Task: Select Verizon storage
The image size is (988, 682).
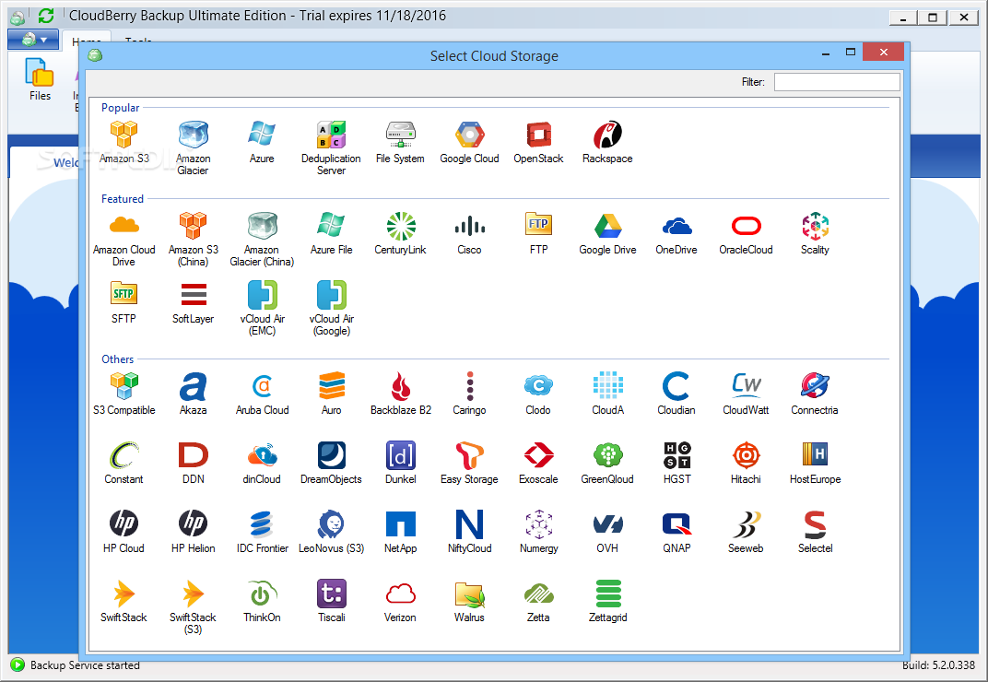Action: pyautogui.click(x=400, y=601)
